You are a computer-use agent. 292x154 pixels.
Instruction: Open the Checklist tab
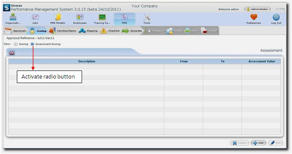[x=110, y=31]
